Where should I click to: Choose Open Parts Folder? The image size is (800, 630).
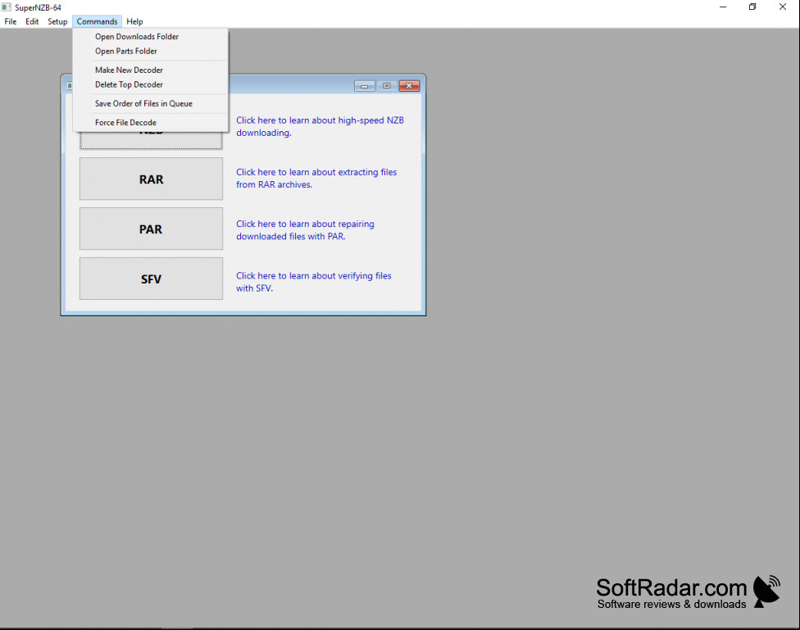coord(151,51)
